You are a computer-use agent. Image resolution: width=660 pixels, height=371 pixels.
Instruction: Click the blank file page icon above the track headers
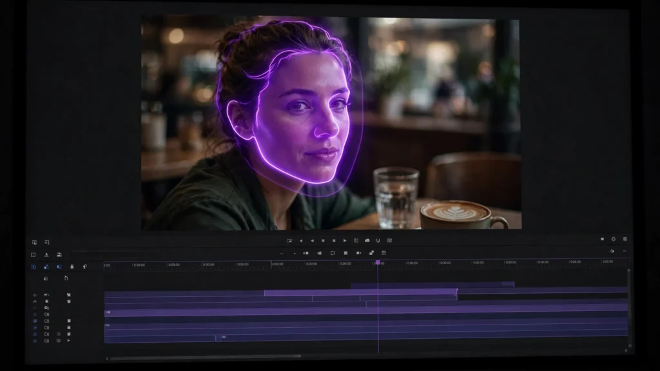(x=66, y=278)
